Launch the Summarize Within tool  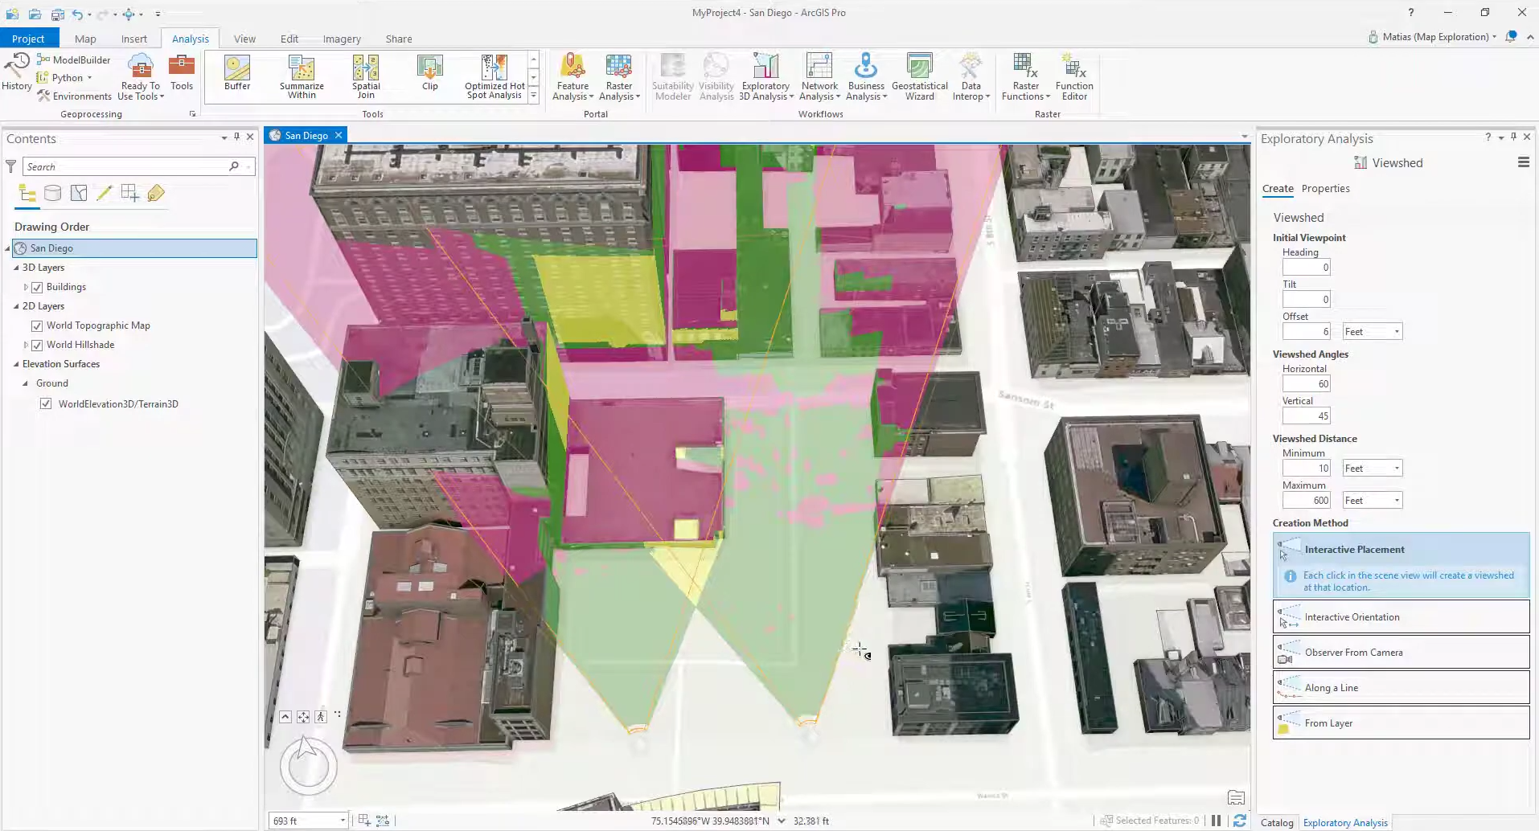(x=302, y=77)
